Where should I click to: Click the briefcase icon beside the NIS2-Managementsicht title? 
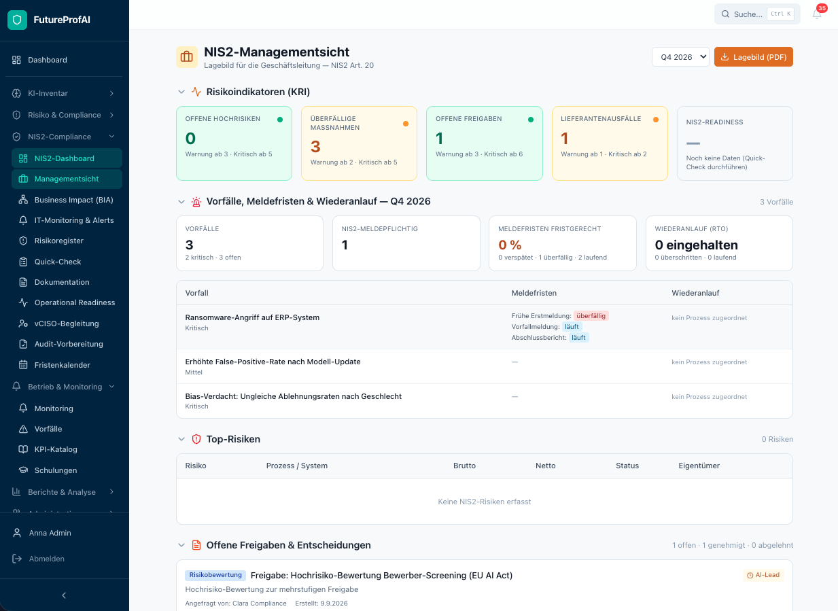pos(187,57)
